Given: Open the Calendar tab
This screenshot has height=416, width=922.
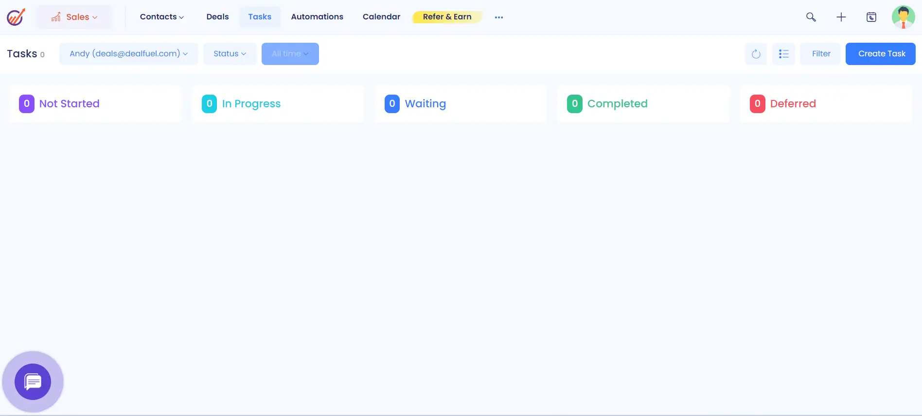Looking at the screenshot, I should 381,17.
